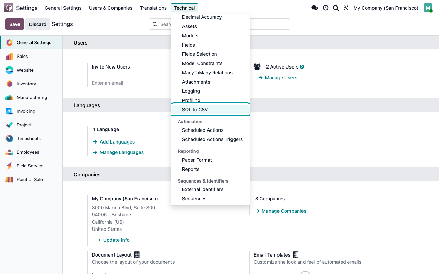Image resolution: width=439 pixels, height=274 pixels.
Task: Click the Settings app title in navbar
Action: pyautogui.click(x=27, y=8)
